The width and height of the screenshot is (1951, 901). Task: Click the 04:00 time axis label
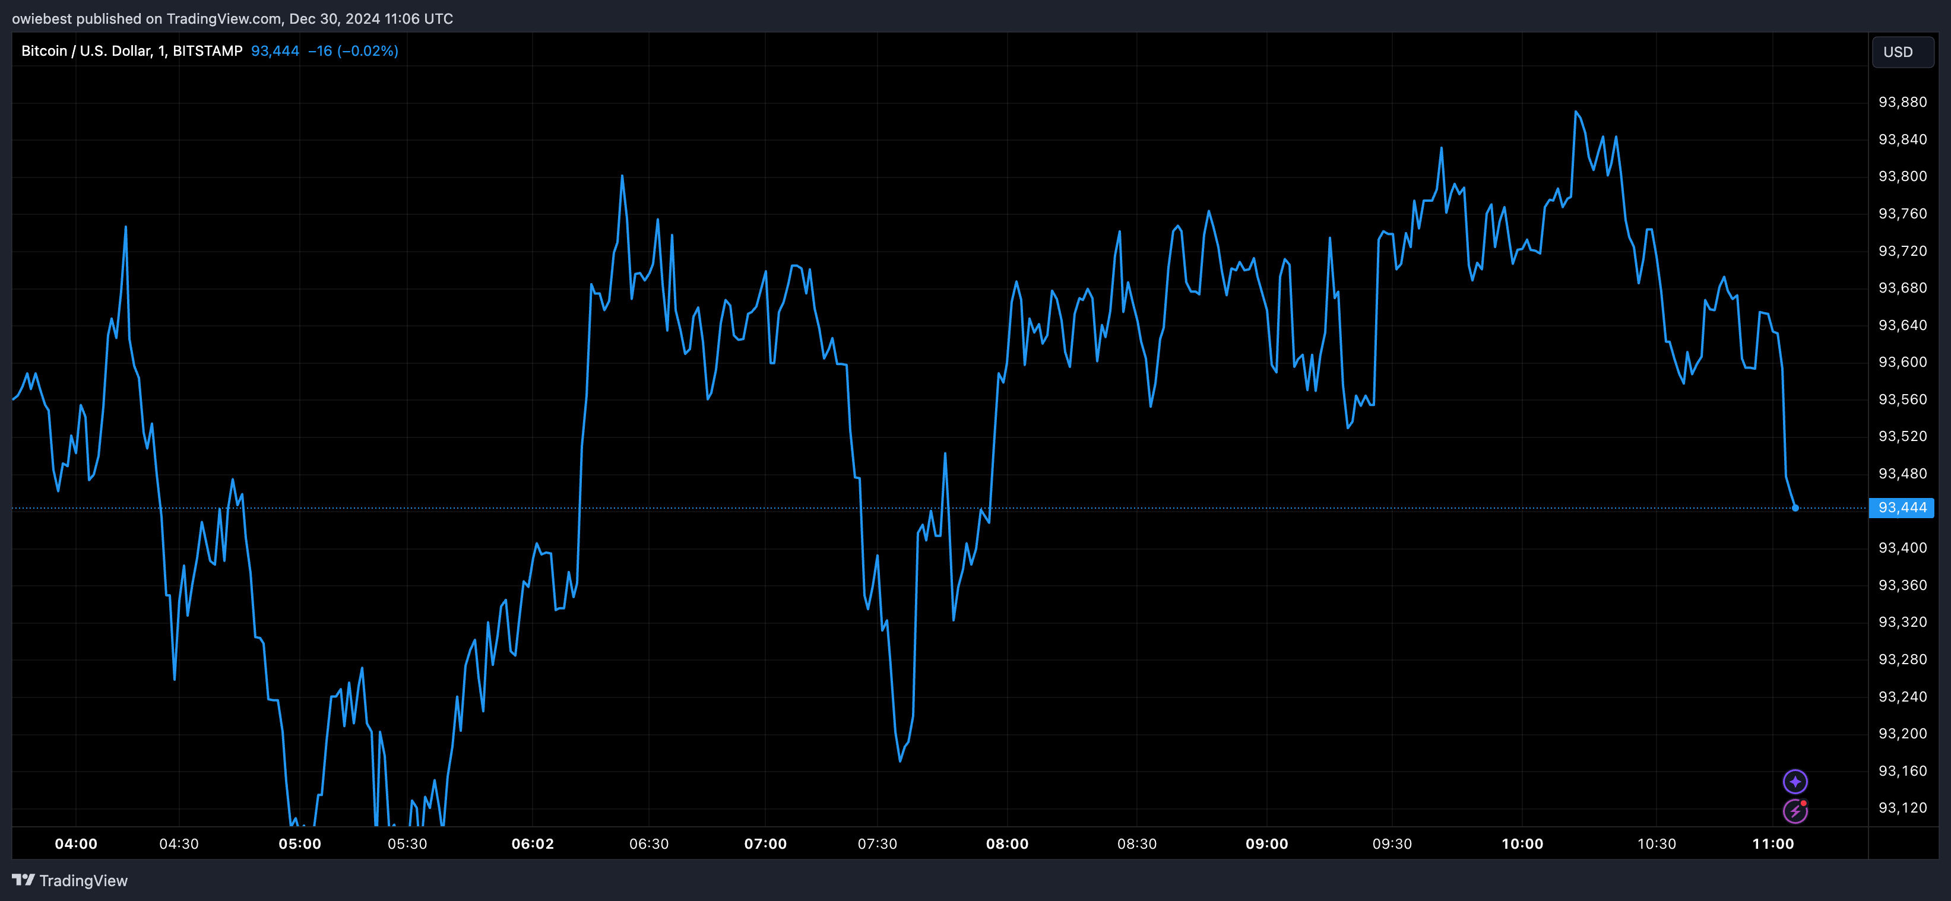[x=76, y=844]
